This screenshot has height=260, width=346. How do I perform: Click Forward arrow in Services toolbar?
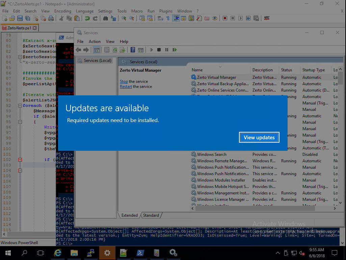(86, 50)
